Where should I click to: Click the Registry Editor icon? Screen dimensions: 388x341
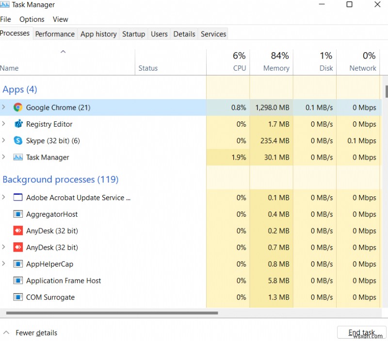click(x=18, y=124)
